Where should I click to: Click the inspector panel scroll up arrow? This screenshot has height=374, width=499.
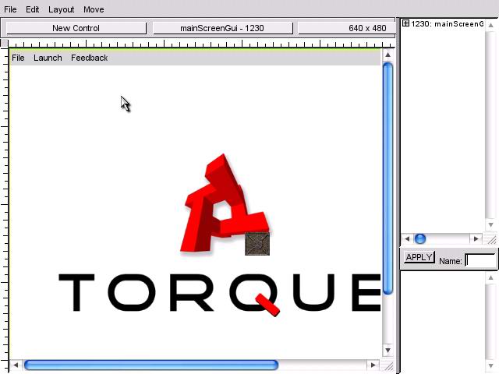pos(490,277)
